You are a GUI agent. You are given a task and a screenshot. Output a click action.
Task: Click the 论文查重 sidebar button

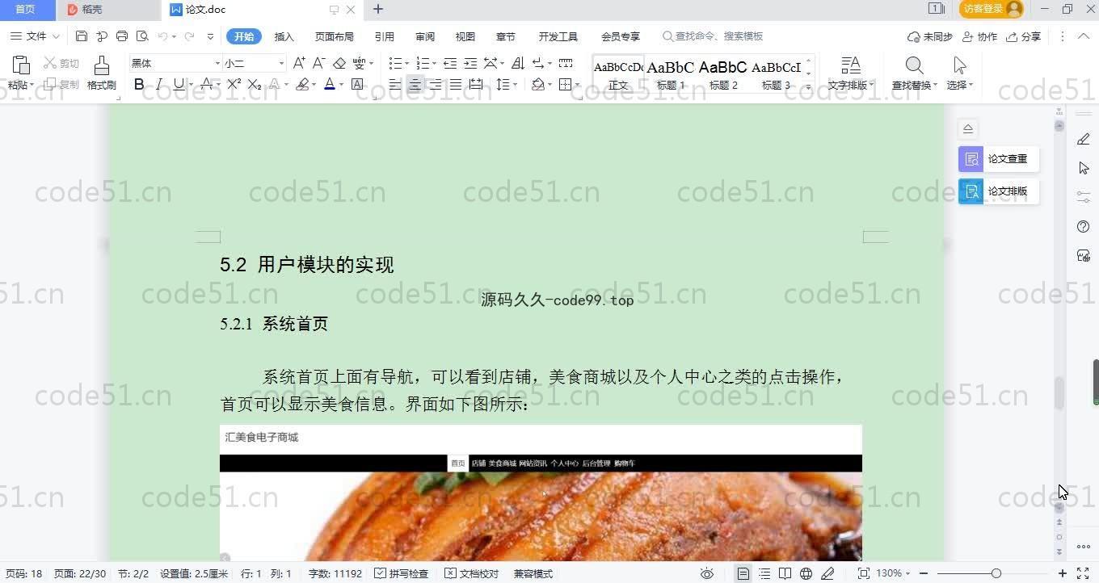999,159
